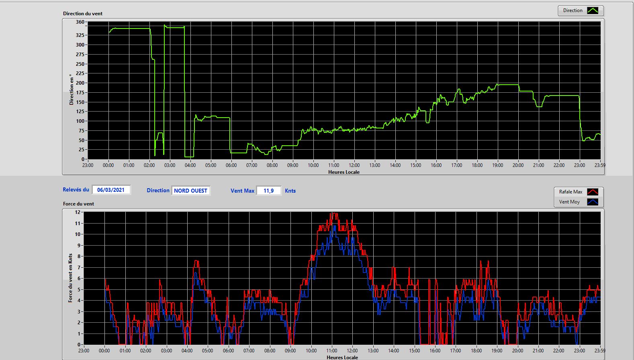Click 06:00 time label in direction chart
This screenshot has width=634, height=360.
[231, 165]
